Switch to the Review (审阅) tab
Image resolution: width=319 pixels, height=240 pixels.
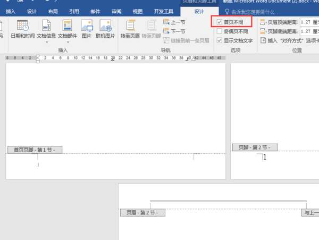(x=116, y=12)
